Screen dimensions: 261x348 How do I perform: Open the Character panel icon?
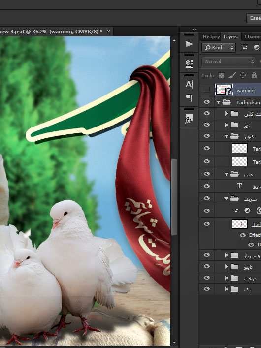[x=189, y=84]
